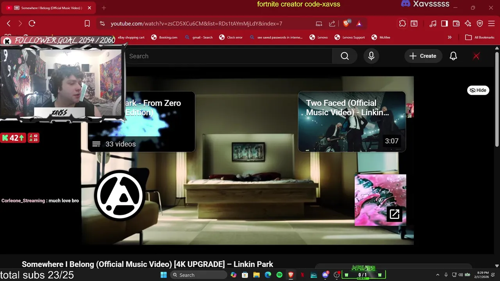The image size is (500, 281).
Task: Close the Somewhere I Belong tab
Action: 89,8
